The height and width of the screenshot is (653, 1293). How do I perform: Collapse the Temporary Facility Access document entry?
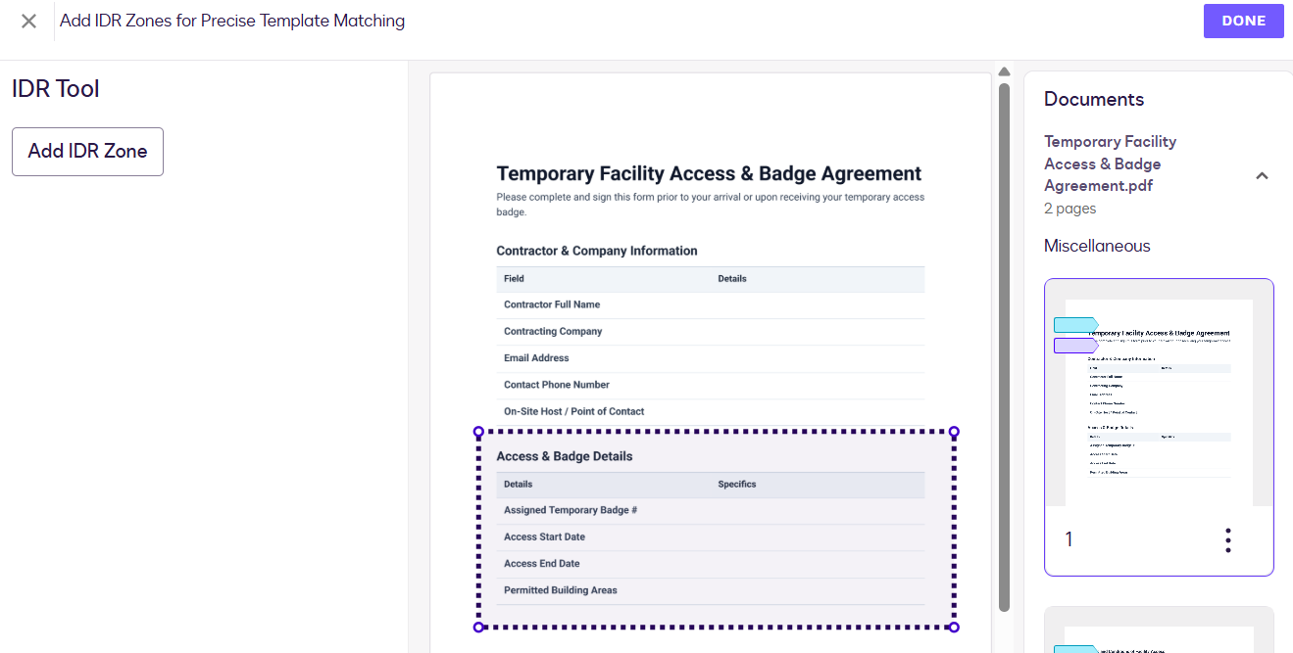1263,176
